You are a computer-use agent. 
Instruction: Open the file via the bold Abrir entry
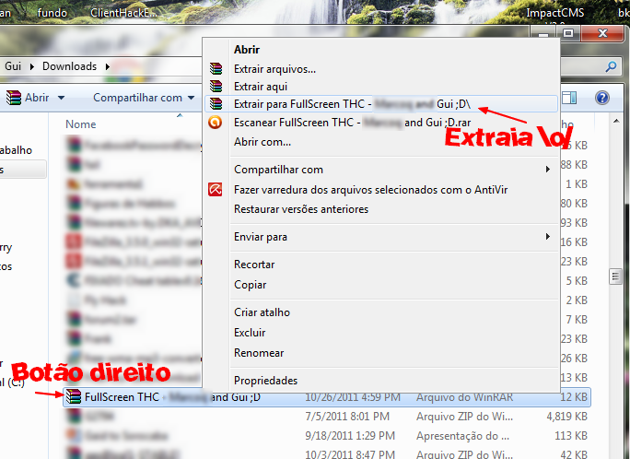click(x=247, y=50)
